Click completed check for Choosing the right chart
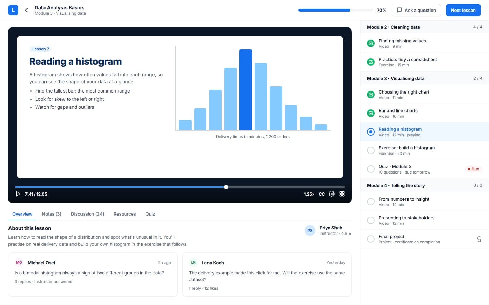This screenshot has height=305, width=489. coord(371,95)
